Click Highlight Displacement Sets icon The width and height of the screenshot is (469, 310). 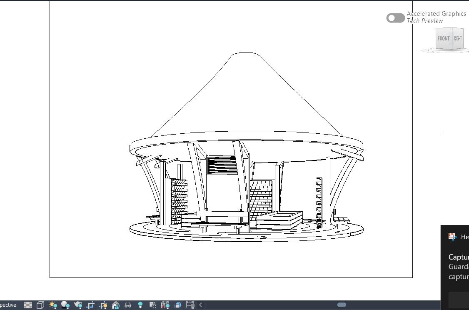178,305
